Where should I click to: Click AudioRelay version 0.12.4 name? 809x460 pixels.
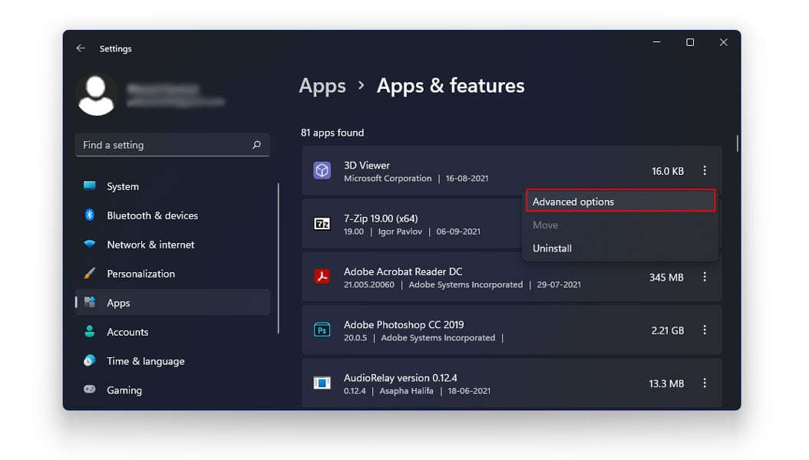[401, 377]
